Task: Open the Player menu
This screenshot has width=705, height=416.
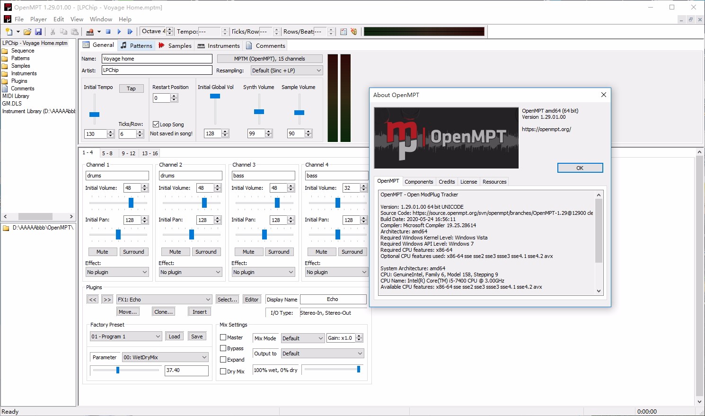Action: coord(38,19)
